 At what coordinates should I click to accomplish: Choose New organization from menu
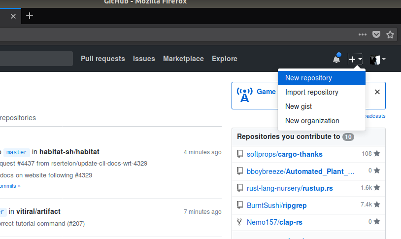pos(322,121)
